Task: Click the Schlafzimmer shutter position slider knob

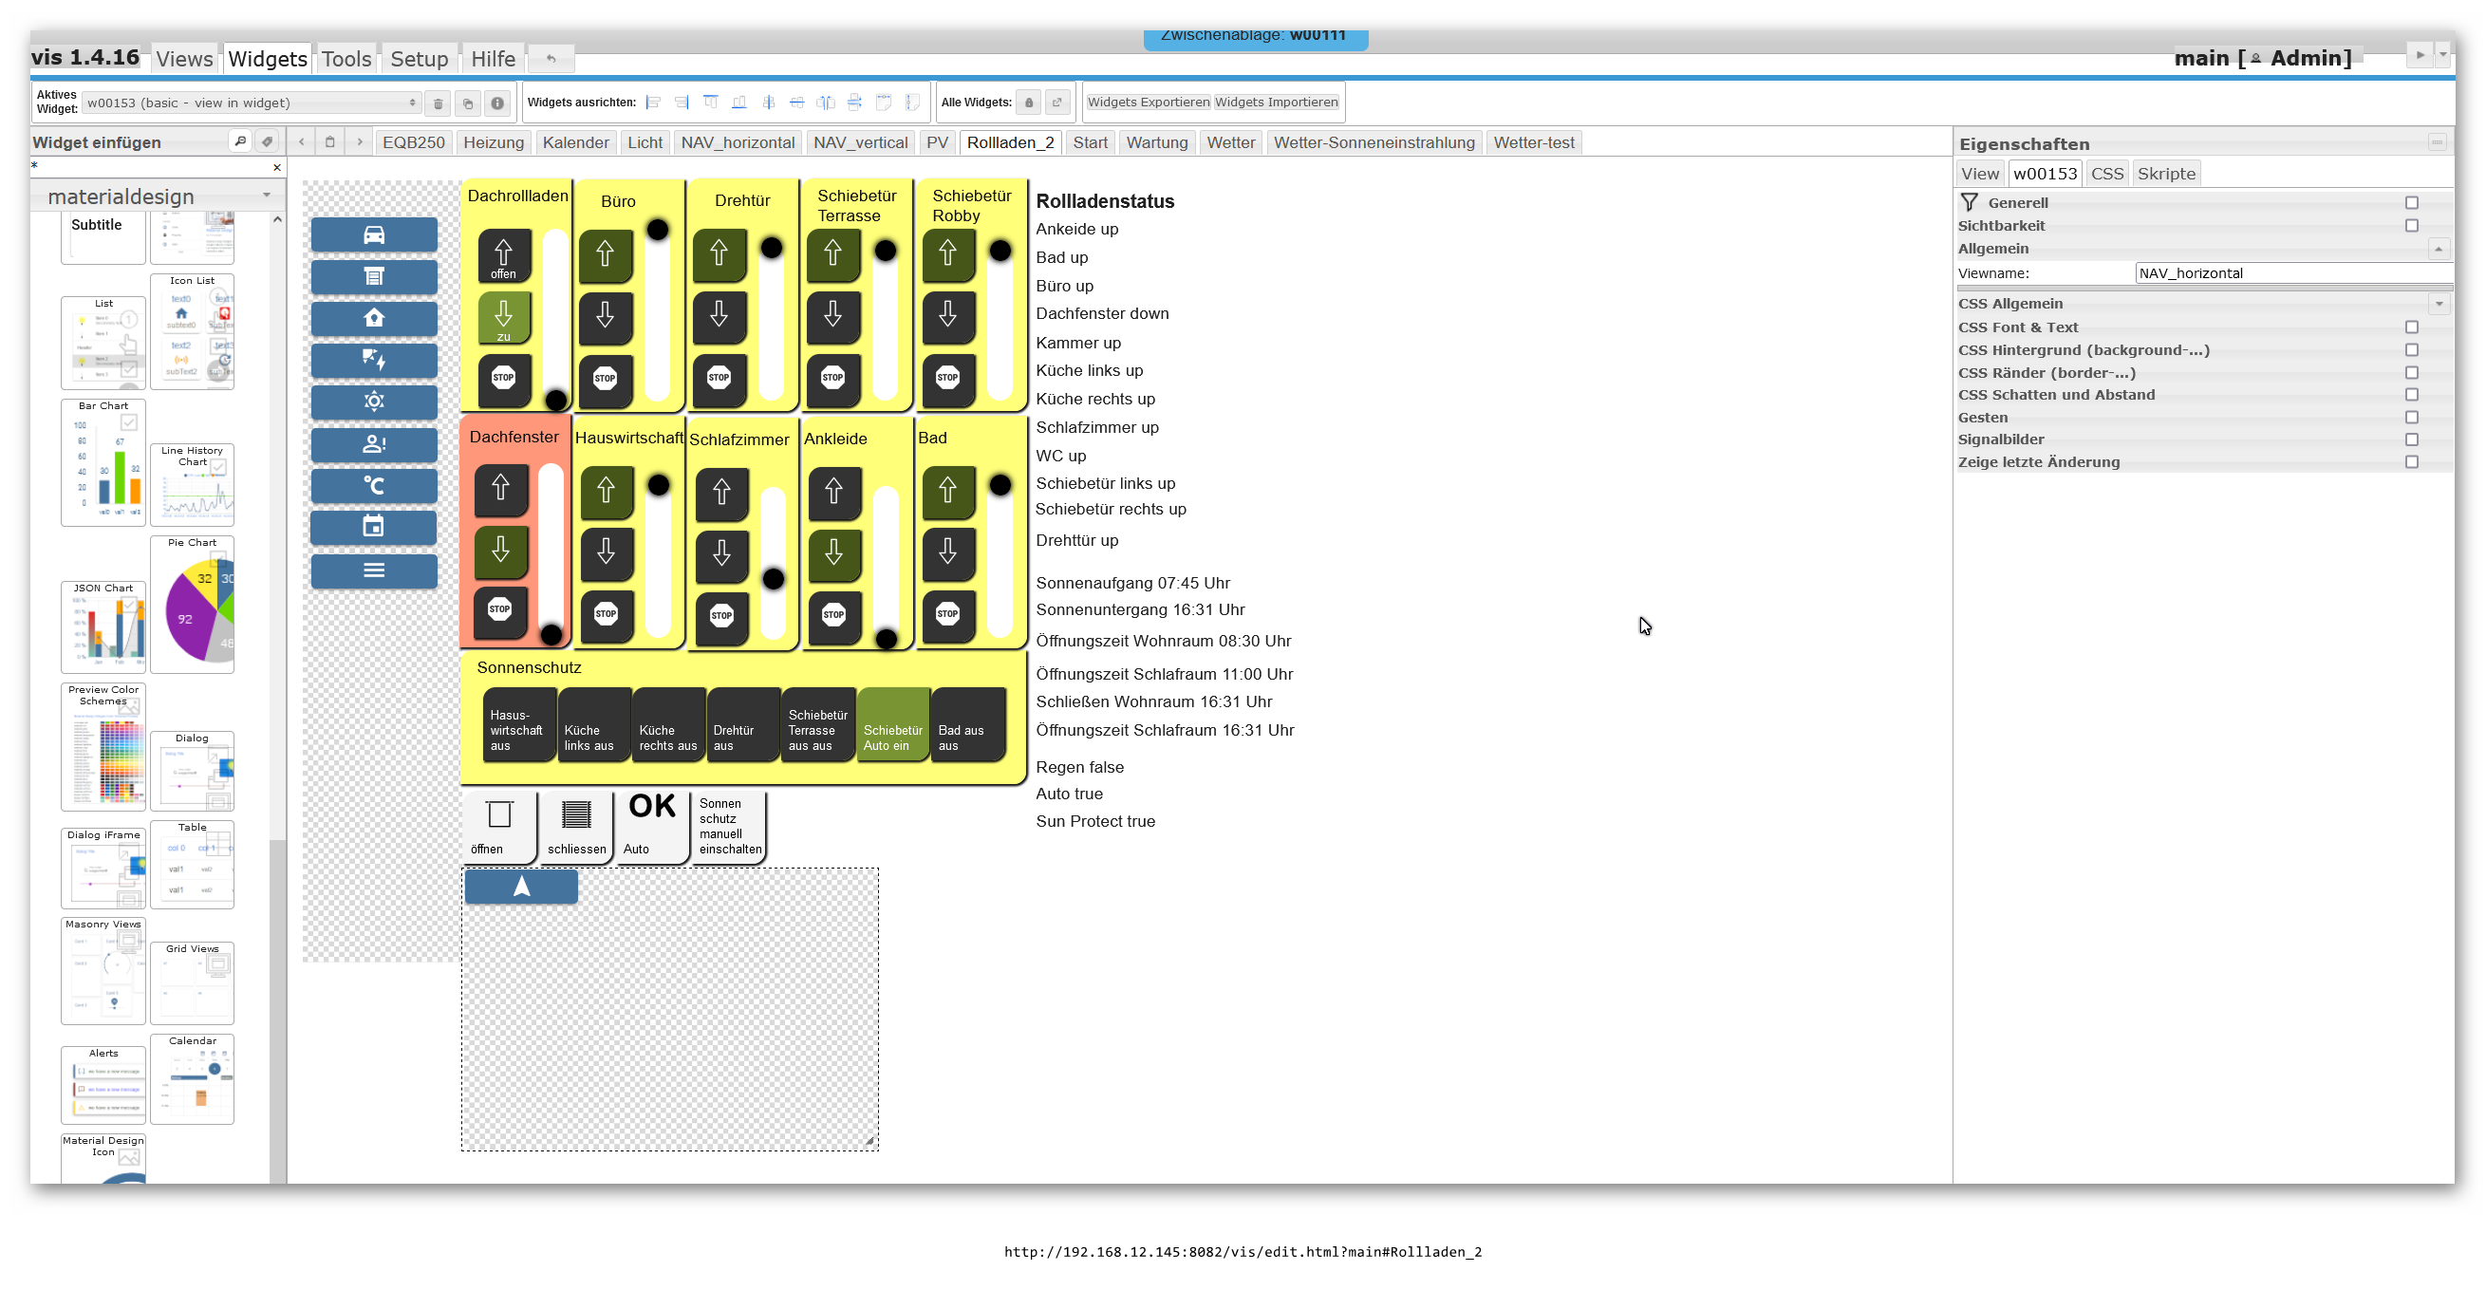Action: point(773,579)
